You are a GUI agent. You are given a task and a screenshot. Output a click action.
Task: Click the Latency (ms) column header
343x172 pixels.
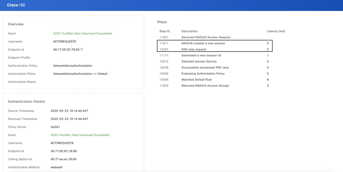pyautogui.click(x=276, y=31)
